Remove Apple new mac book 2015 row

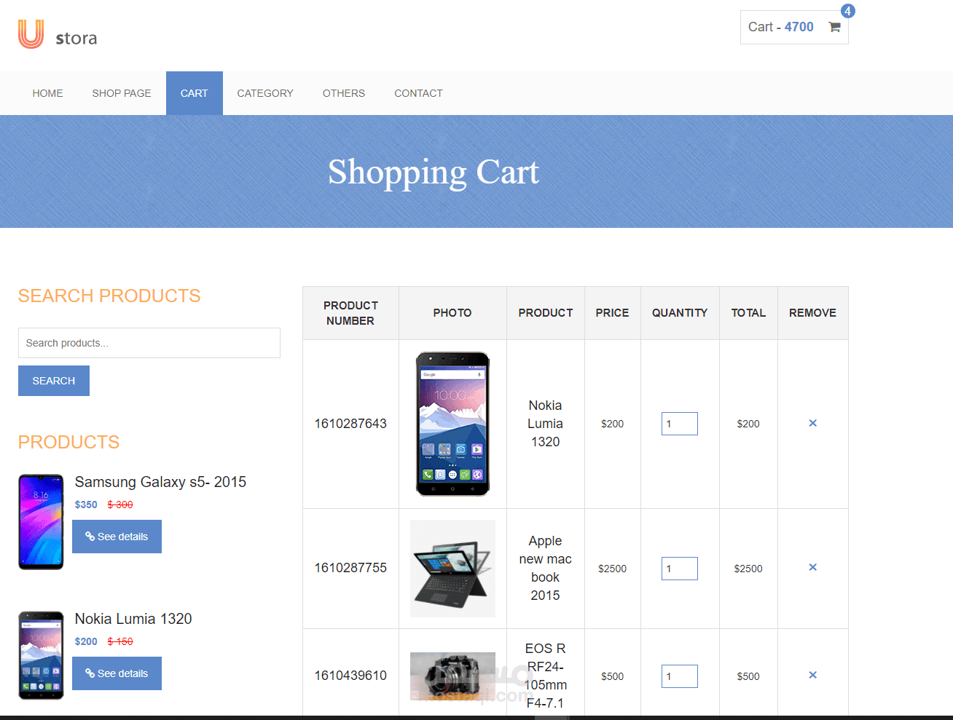pos(812,567)
